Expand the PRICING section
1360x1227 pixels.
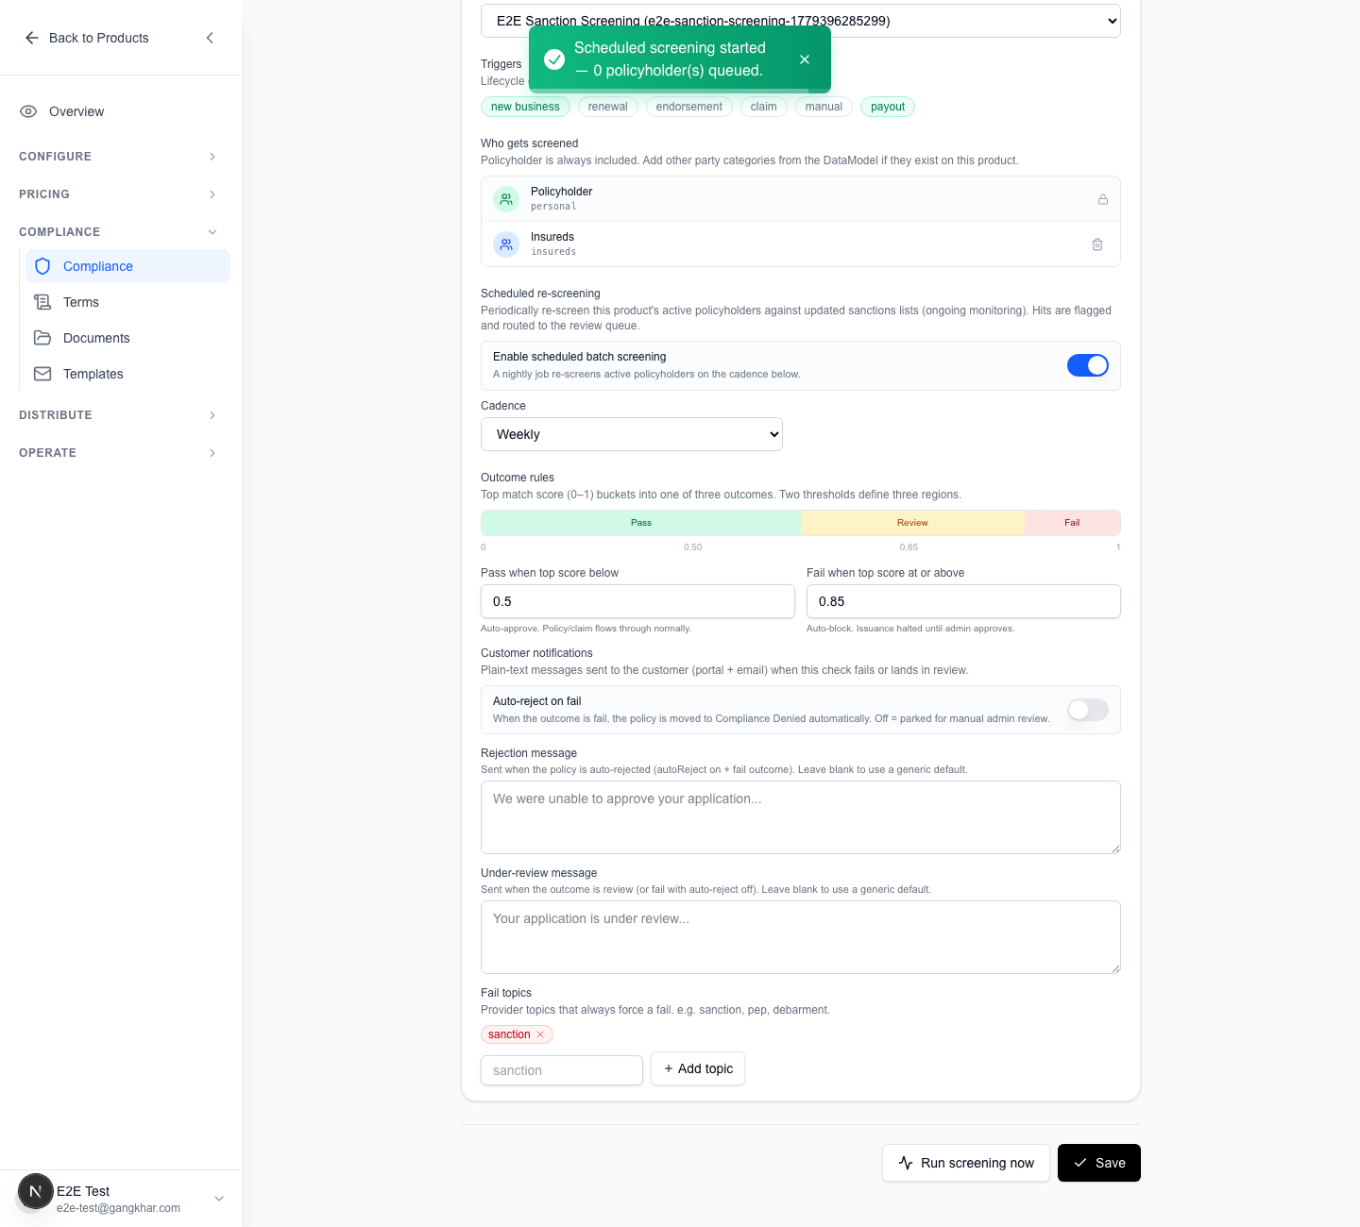click(119, 194)
